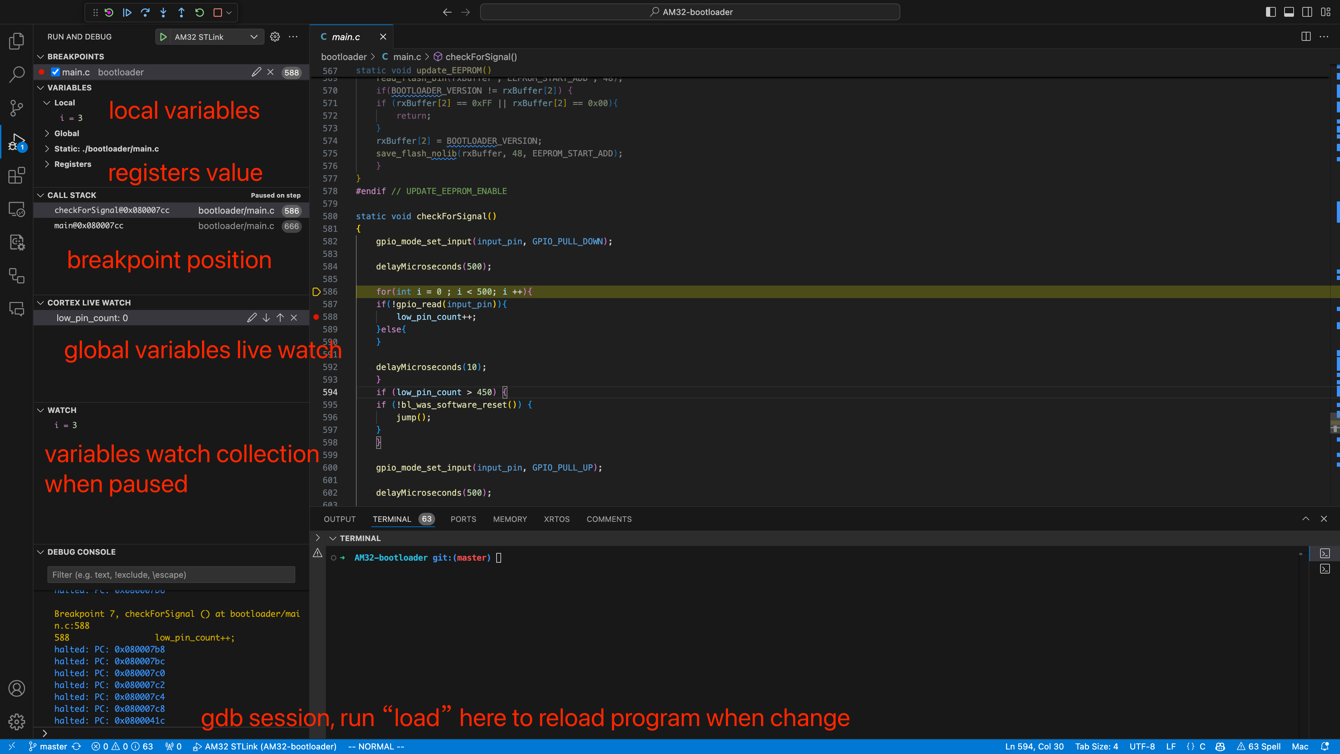This screenshot has width=1340, height=754.
Task: Select the main@0x080007cc stack frame
Action: point(171,226)
